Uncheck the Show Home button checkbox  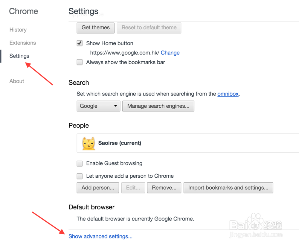tap(80, 43)
